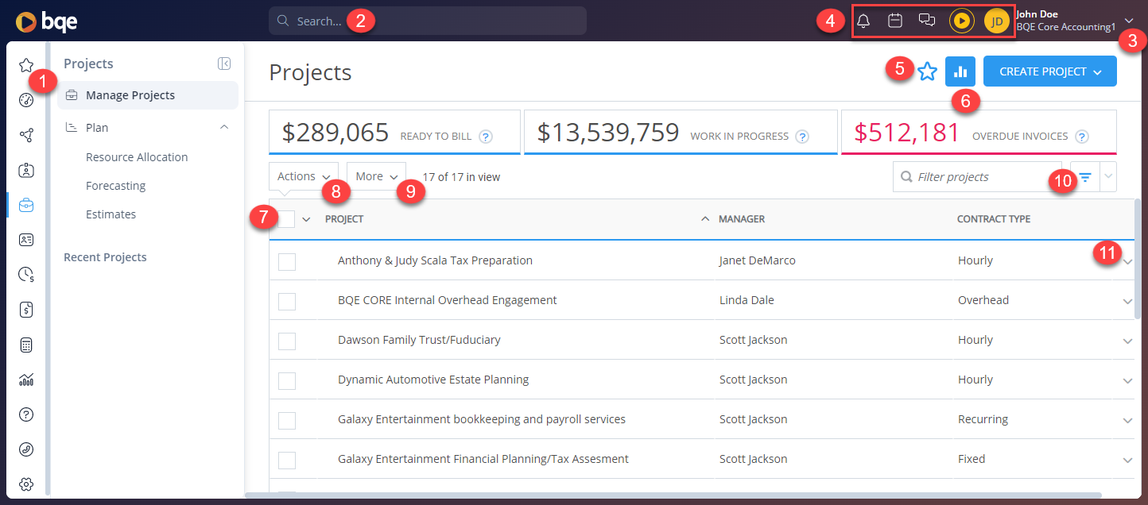Open the blue bar chart insights button

[x=960, y=71]
